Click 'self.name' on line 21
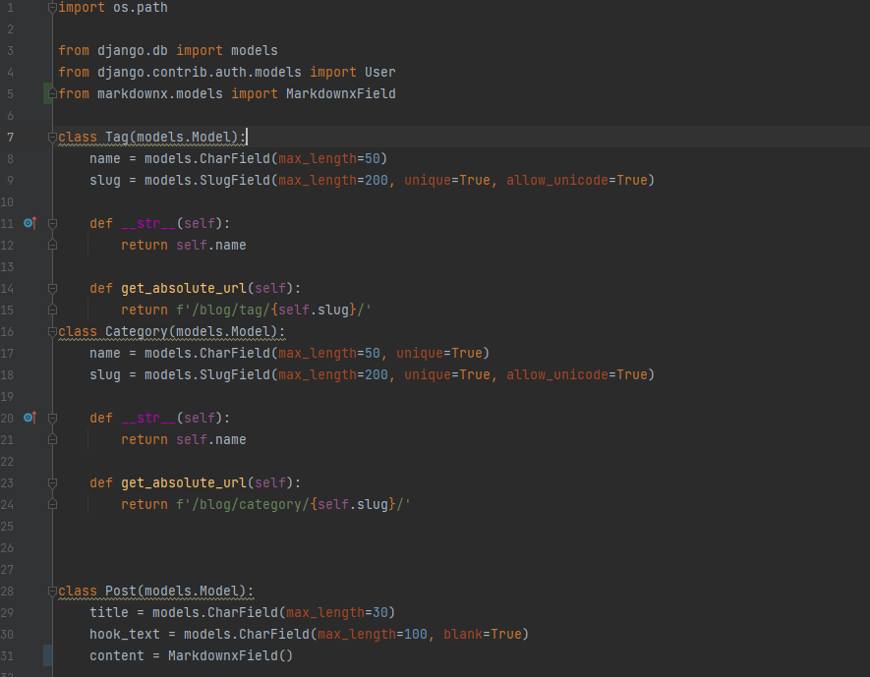 210,439
